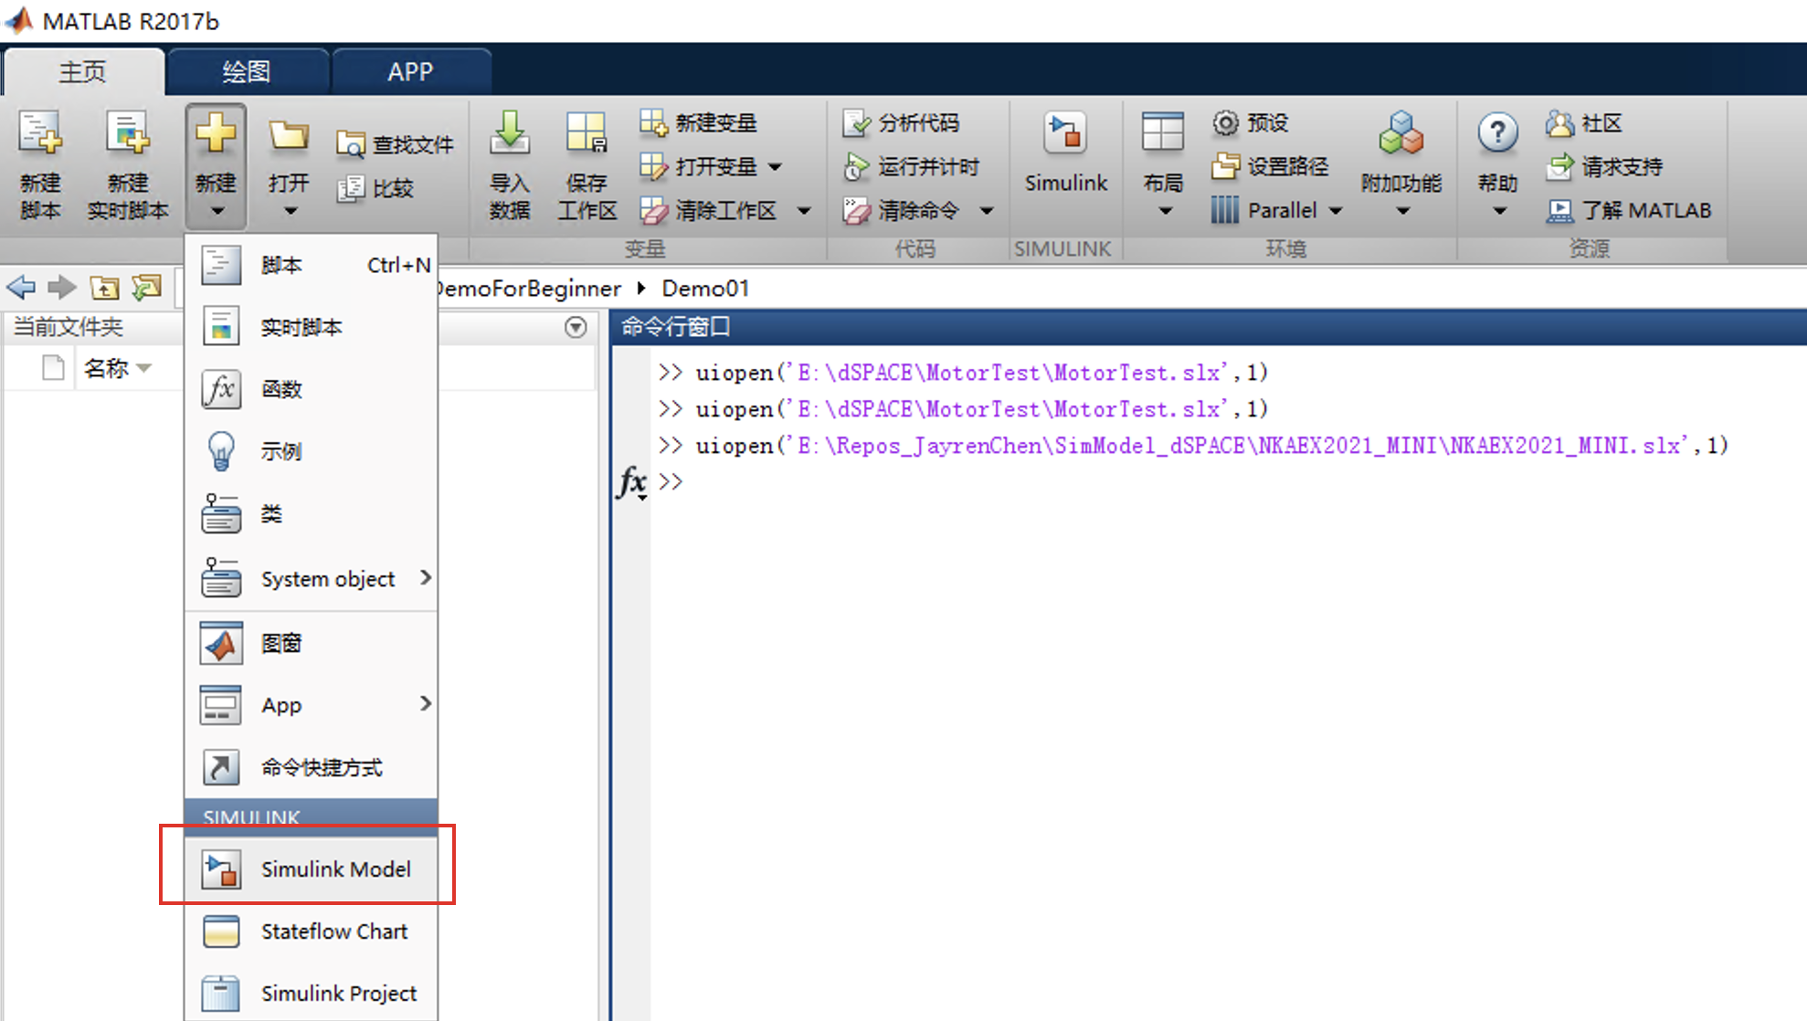Screen dimensions: 1807x1021
Task: Click the up-one-folder icon
Action: point(105,288)
